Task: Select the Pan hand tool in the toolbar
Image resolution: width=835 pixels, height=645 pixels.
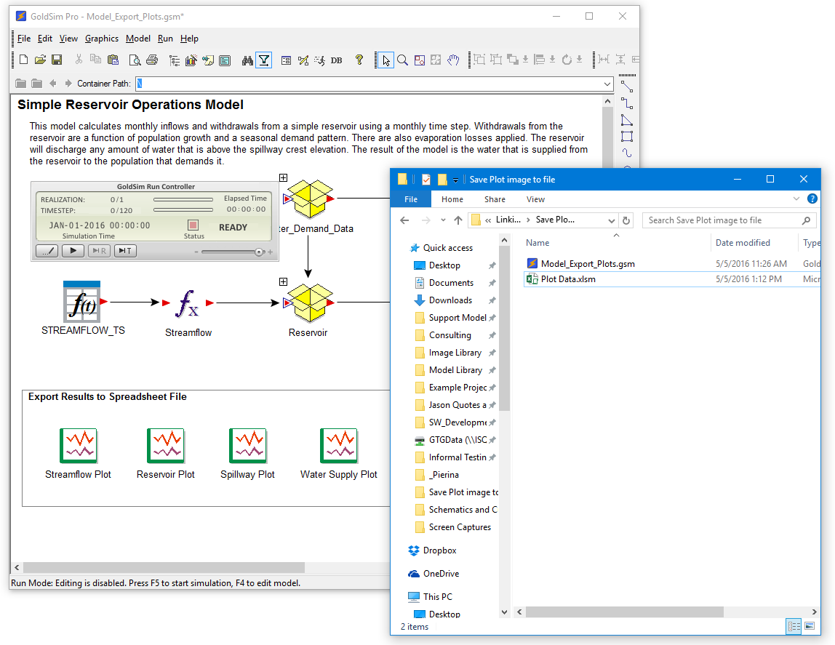Action: pyautogui.click(x=455, y=60)
